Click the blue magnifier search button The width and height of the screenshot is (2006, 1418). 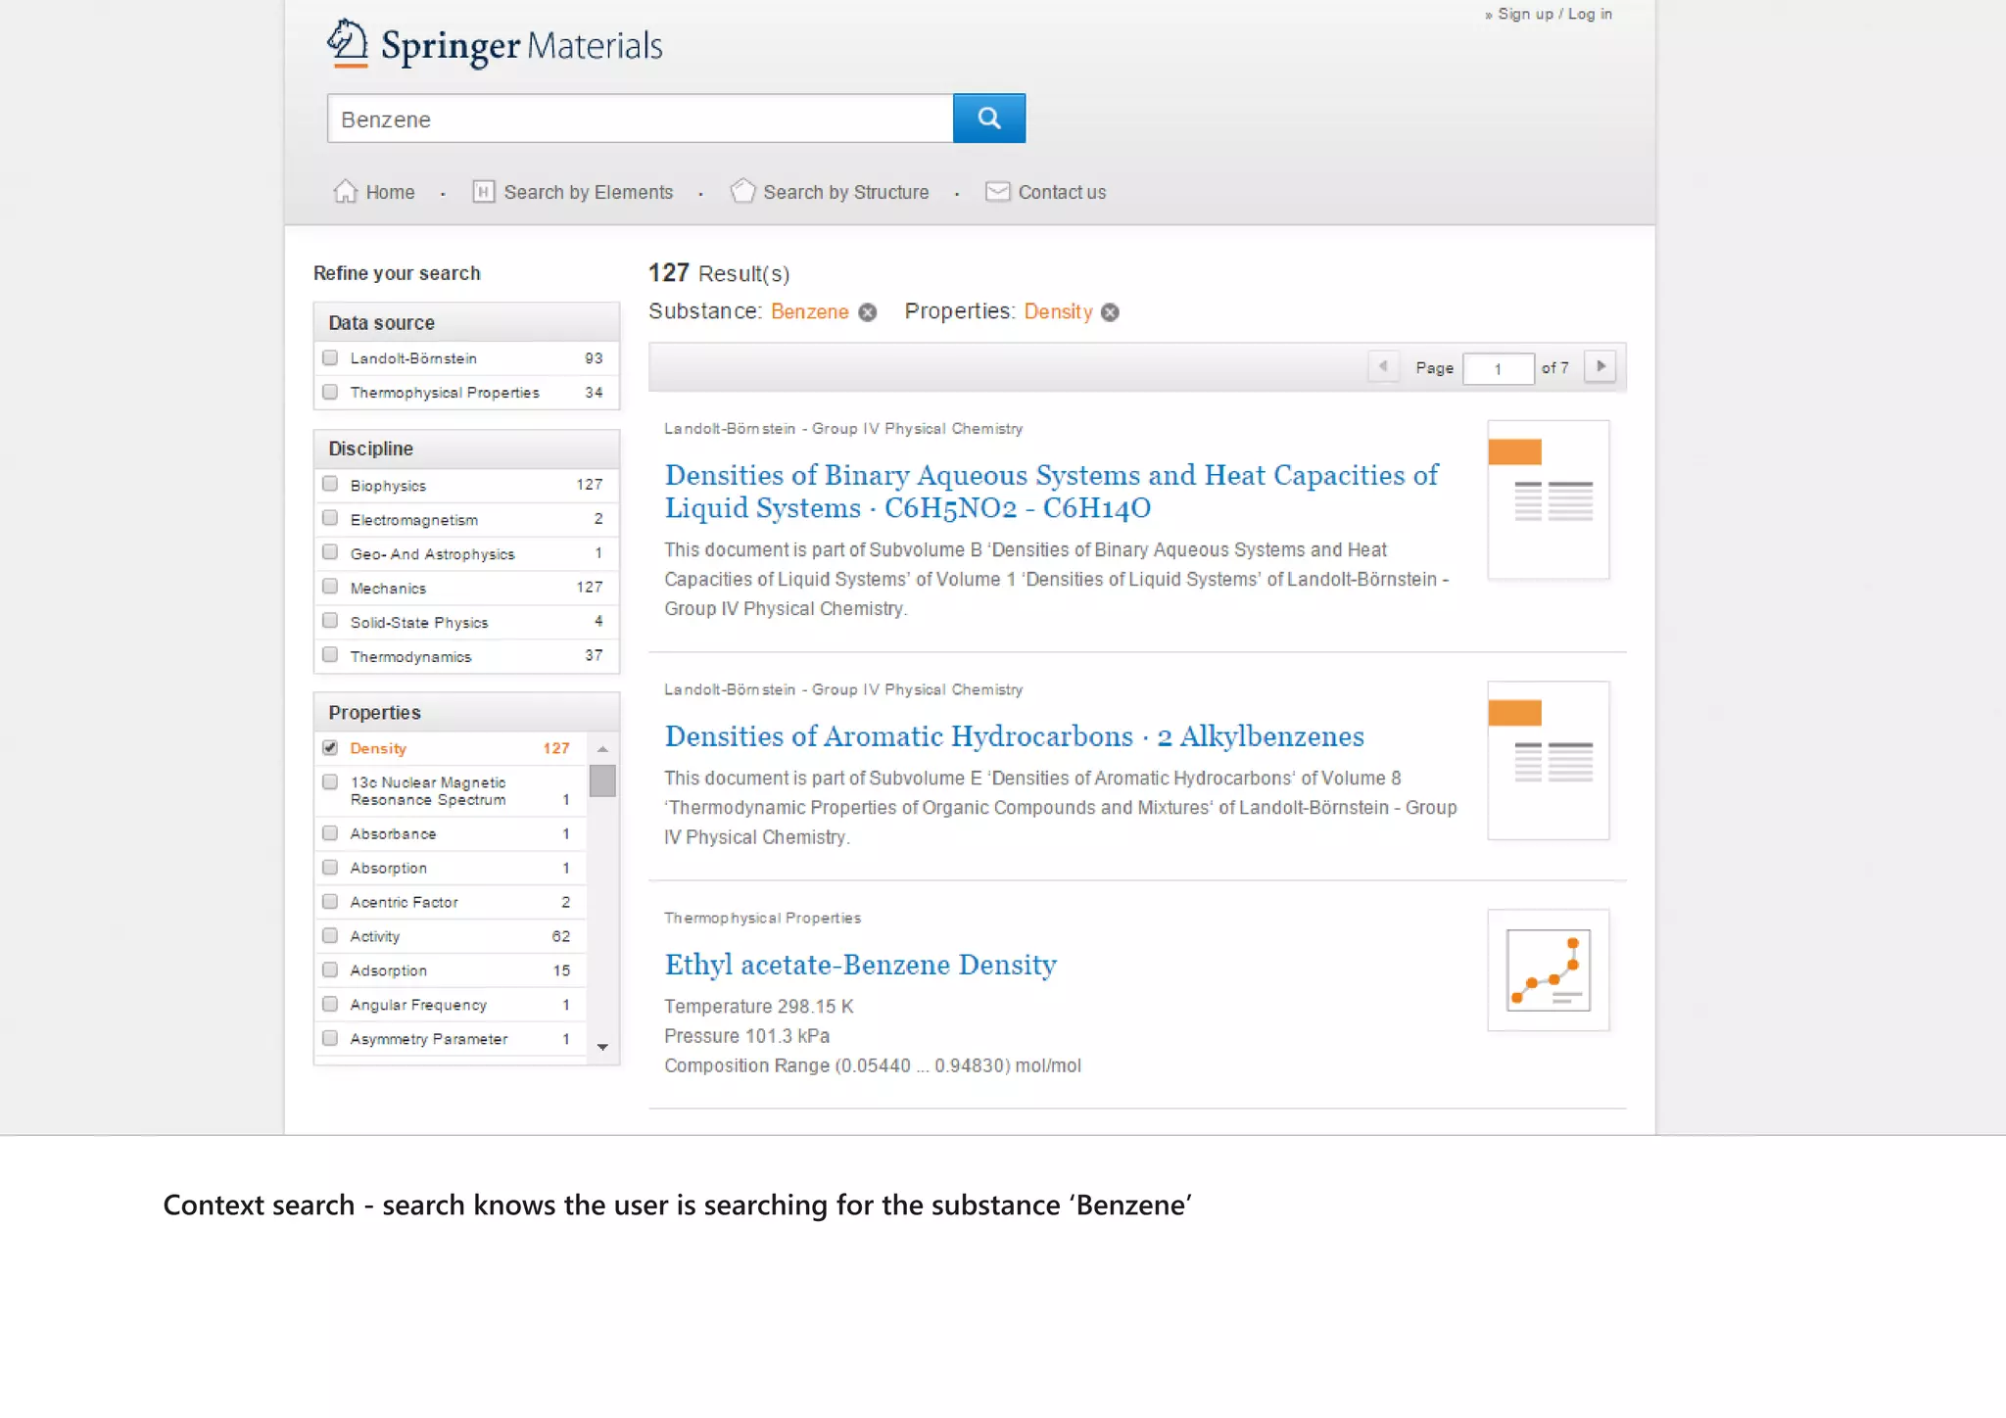pyautogui.click(x=988, y=118)
